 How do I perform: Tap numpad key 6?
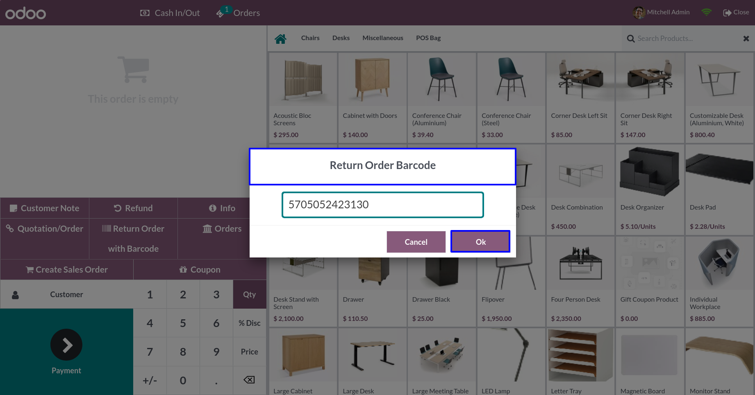pos(216,323)
